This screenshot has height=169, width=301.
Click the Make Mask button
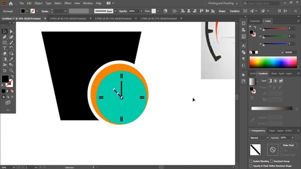pos(288,145)
